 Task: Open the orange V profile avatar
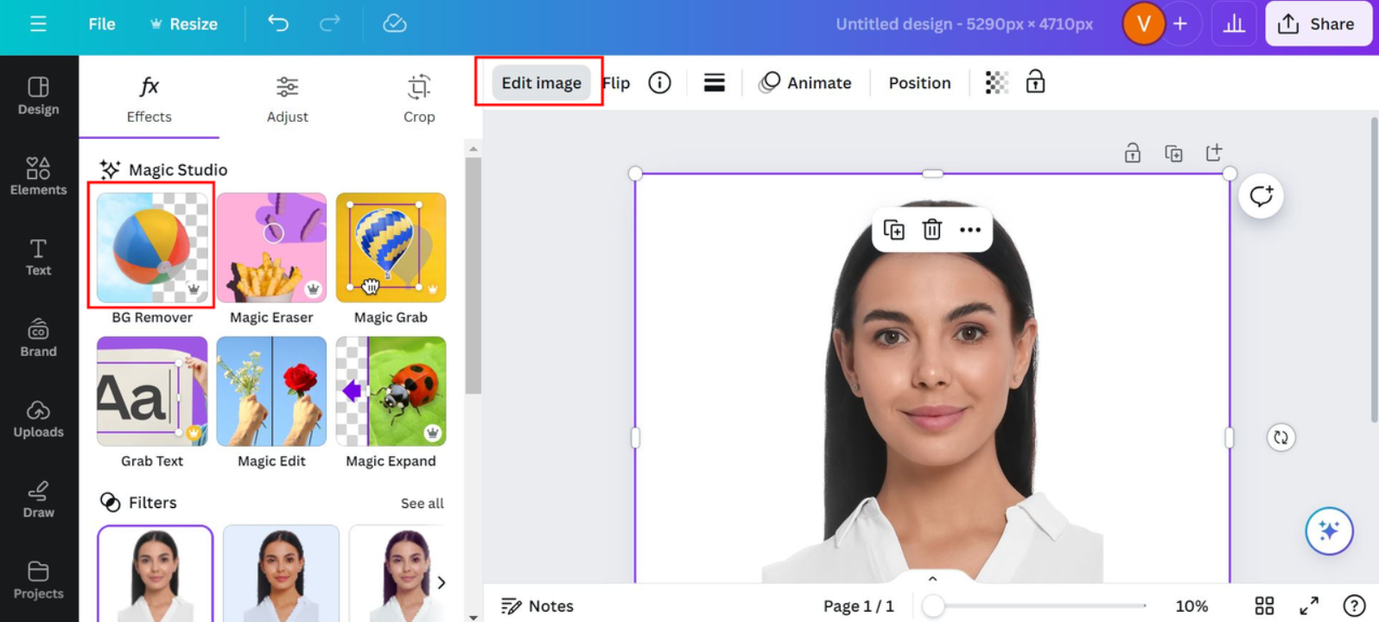tap(1143, 24)
